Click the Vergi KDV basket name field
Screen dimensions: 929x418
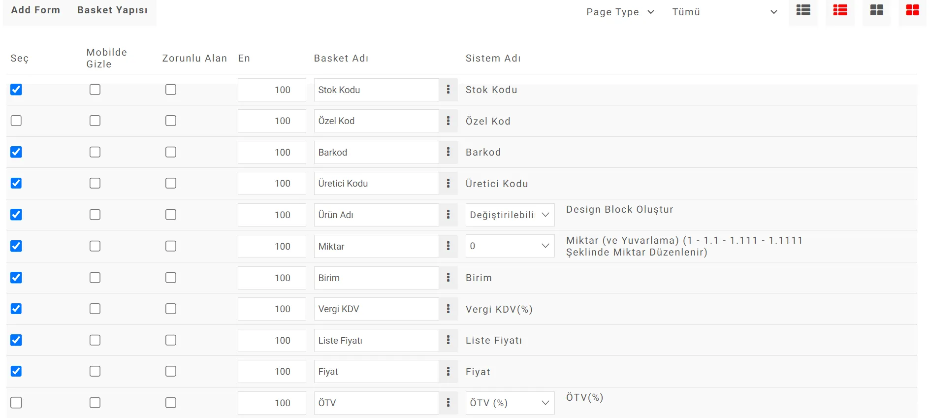[x=377, y=309]
